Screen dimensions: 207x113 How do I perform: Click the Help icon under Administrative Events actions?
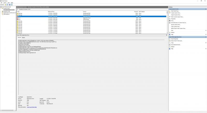tap(170, 35)
